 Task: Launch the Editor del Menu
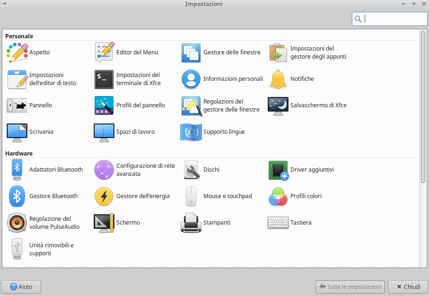coord(126,52)
